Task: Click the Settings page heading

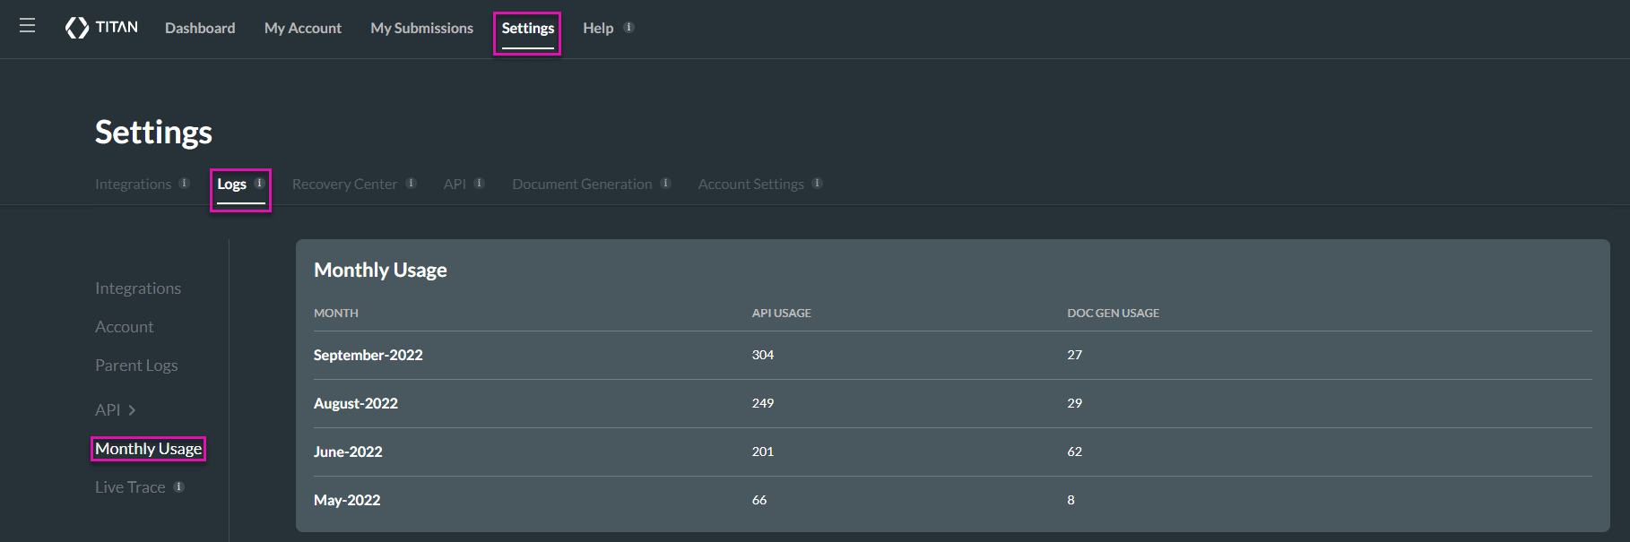Action: [153, 133]
